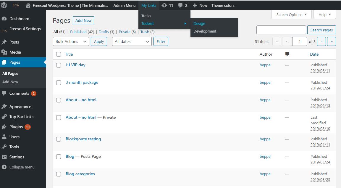Open the Admin Menu item in the admin bar
This screenshot has height=188, width=341.
(125, 5)
